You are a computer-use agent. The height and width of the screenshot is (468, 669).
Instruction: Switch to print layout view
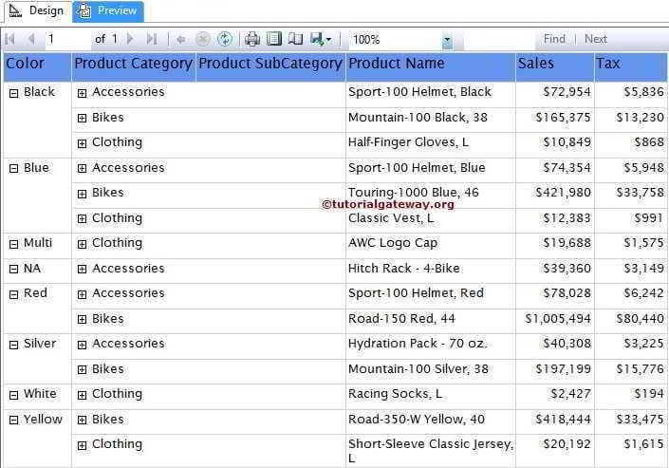[x=274, y=39]
